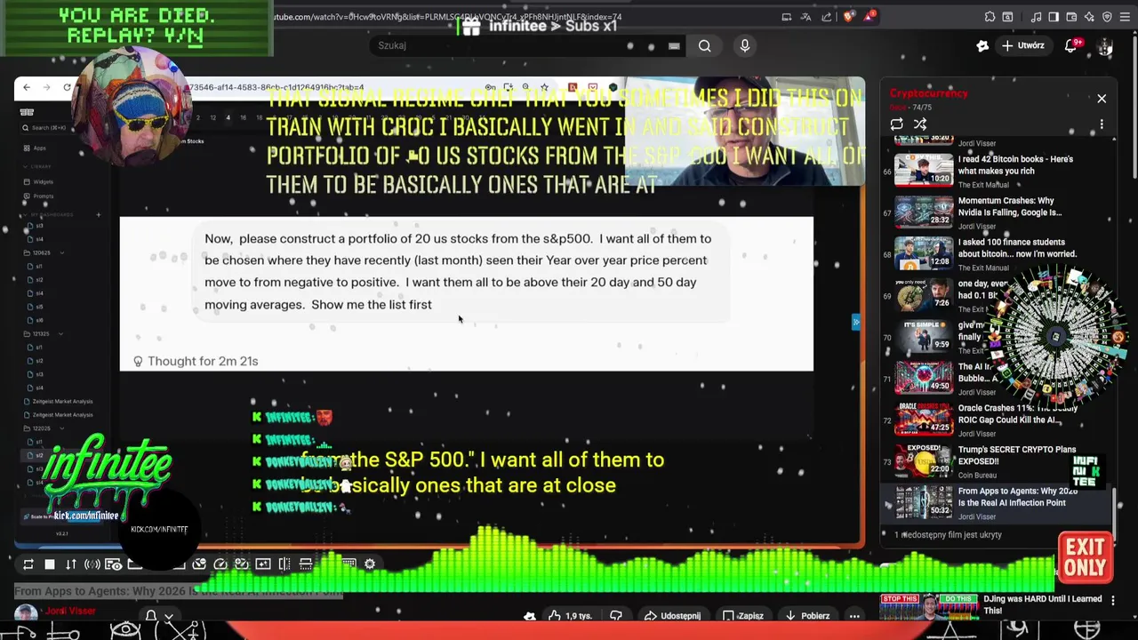Click the back arrow in the inner app window
This screenshot has width=1138, height=640.
click(27, 87)
